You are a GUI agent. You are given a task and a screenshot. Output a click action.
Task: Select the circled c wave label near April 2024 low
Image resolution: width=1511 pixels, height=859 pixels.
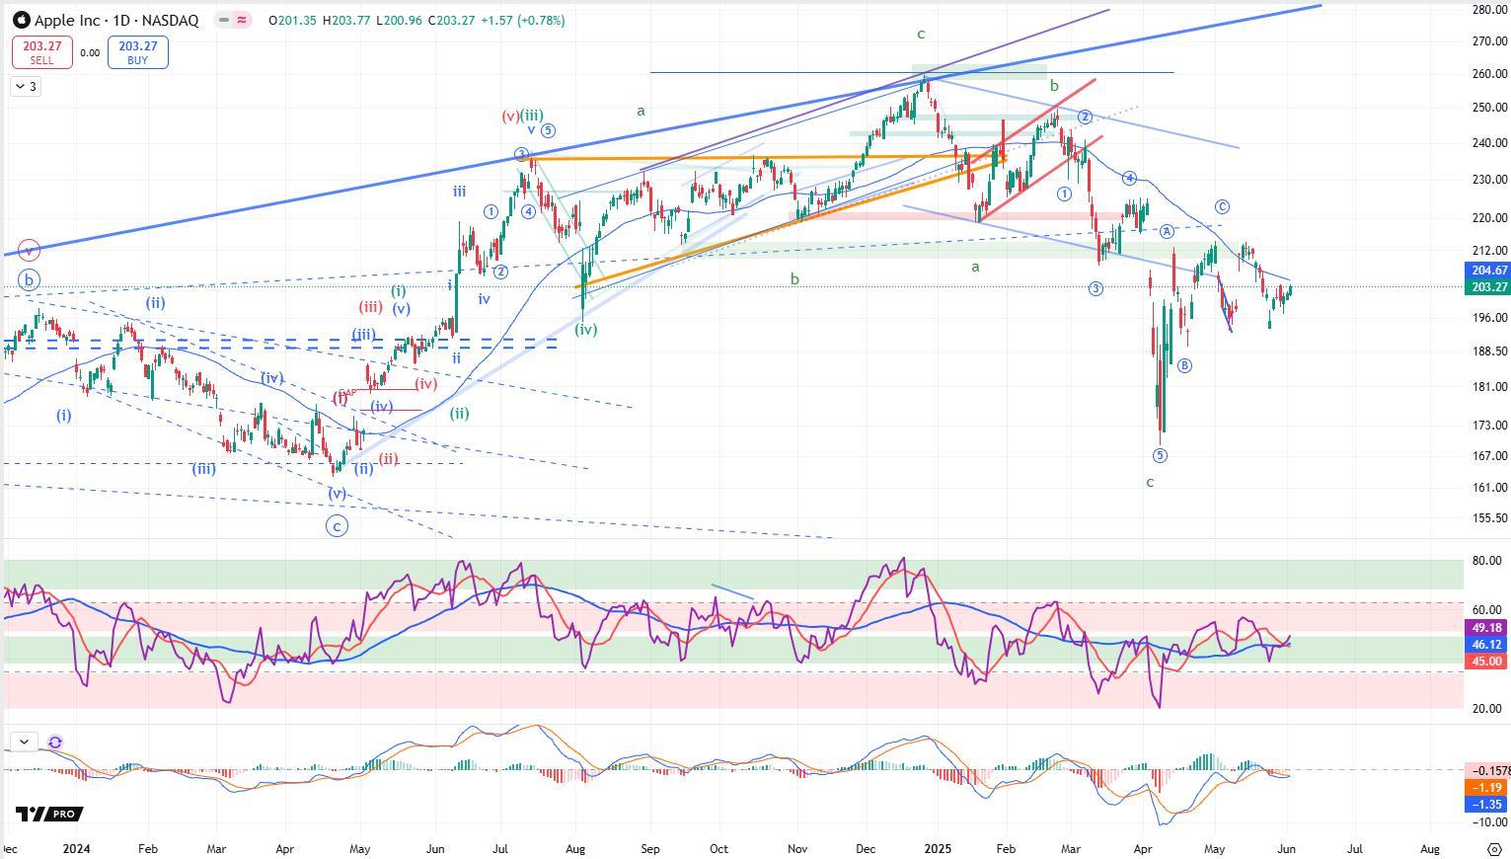337,526
